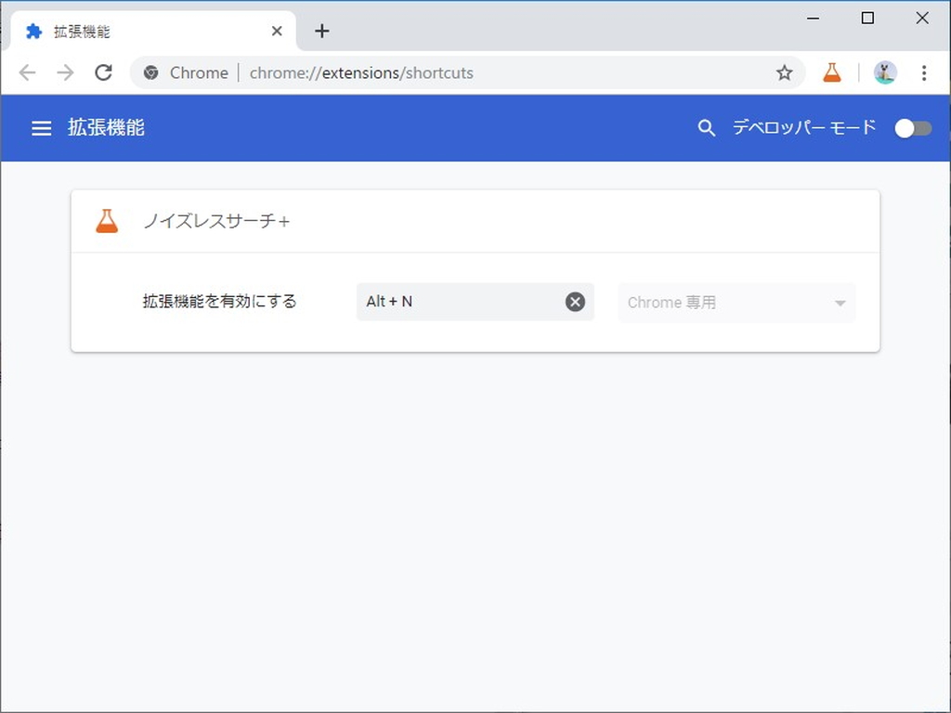Click the reload page icon

[x=103, y=71]
